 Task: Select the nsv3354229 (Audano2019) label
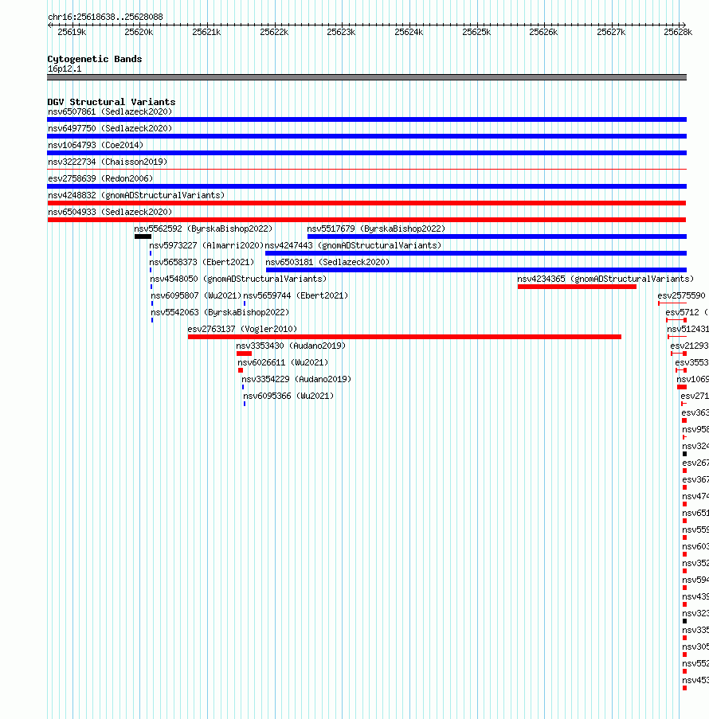(x=296, y=380)
